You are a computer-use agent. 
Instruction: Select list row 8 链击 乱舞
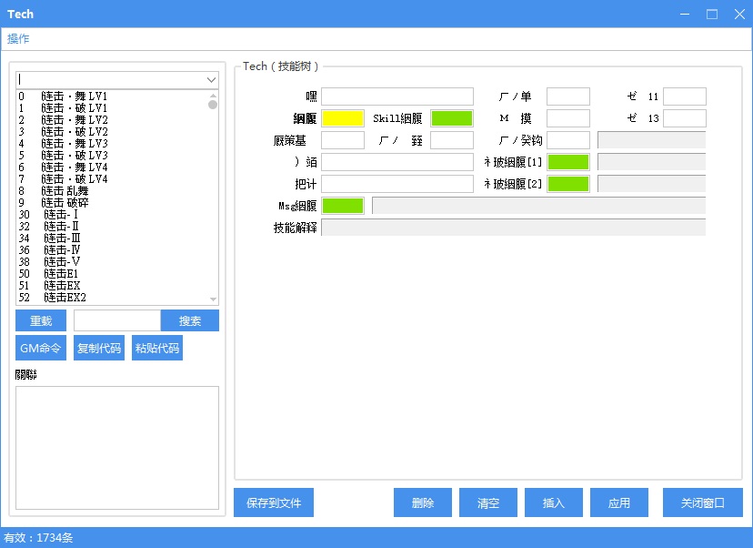(x=113, y=191)
